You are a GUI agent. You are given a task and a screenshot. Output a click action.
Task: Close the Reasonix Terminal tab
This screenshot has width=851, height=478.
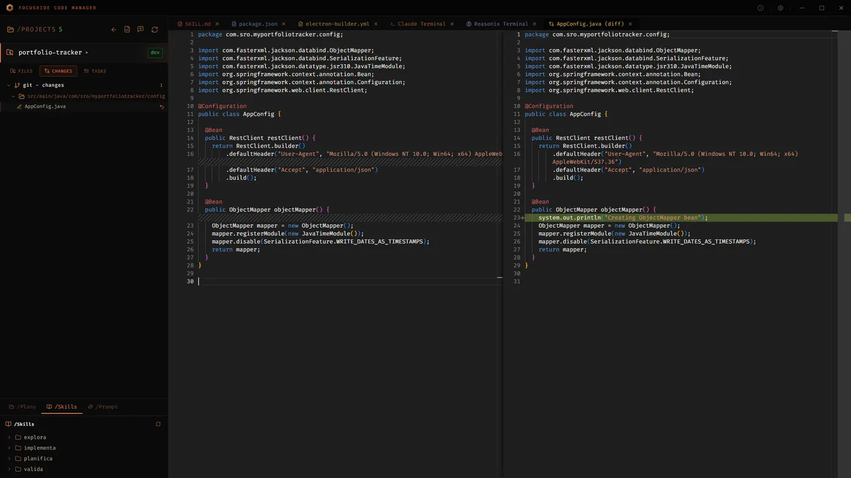pos(534,24)
